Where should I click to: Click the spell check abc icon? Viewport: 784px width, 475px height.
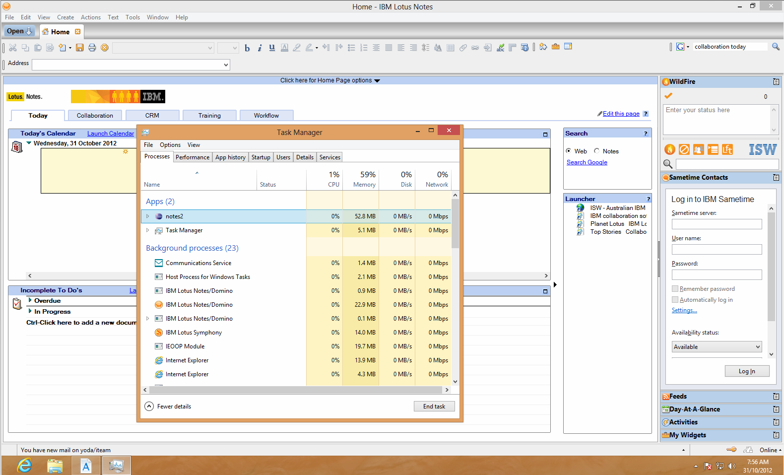500,48
